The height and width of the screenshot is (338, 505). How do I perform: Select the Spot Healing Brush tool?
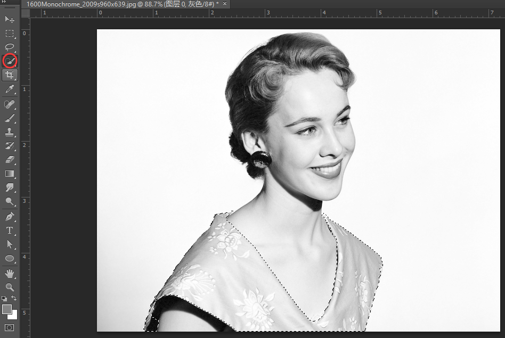tap(10, 104)
